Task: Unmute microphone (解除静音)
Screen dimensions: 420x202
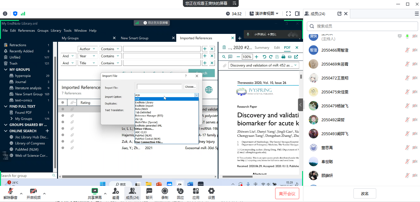Action: (10, 193)
